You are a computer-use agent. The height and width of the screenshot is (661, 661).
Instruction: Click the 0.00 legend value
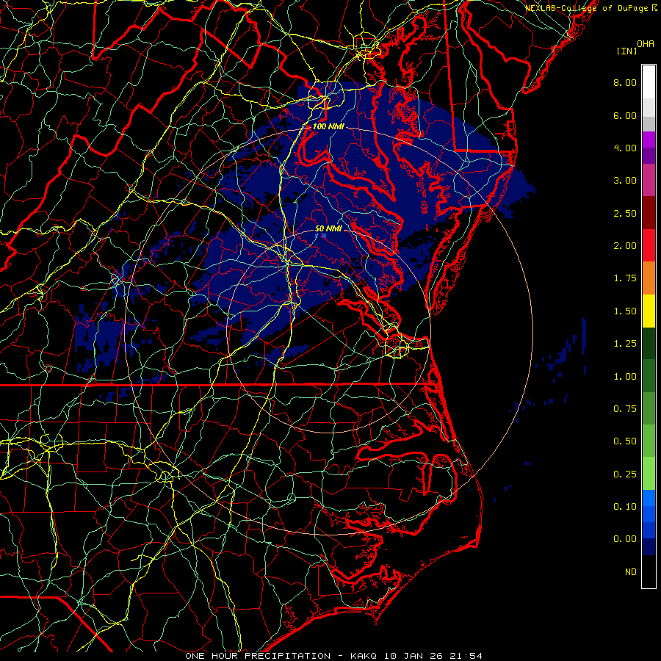(x=625, y=539)
